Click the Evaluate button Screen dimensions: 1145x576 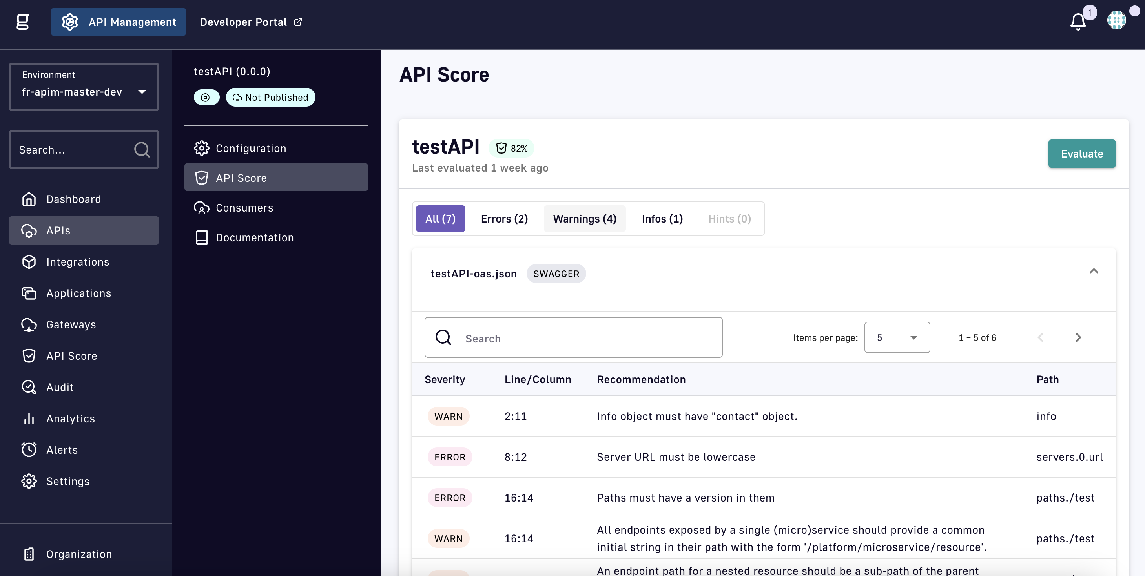(x=1081, y=154)
